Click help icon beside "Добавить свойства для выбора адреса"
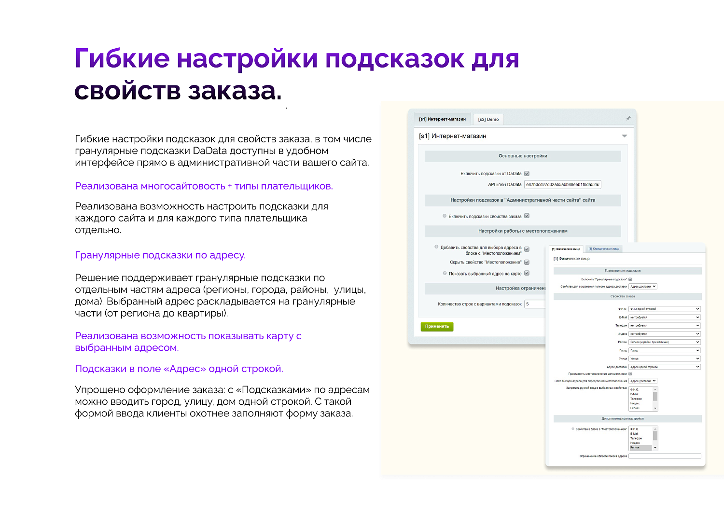 (435, 248)
